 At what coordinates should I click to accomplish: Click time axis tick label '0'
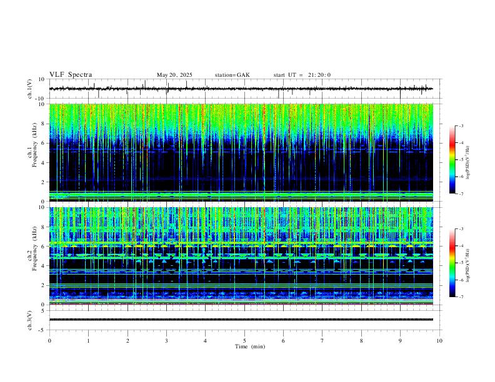point(49,341)
